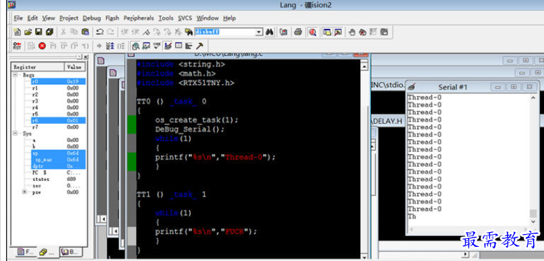This screenshot has width=544, height=261.
Task: Toggle the Output window
Action: (x=338, y=32)
